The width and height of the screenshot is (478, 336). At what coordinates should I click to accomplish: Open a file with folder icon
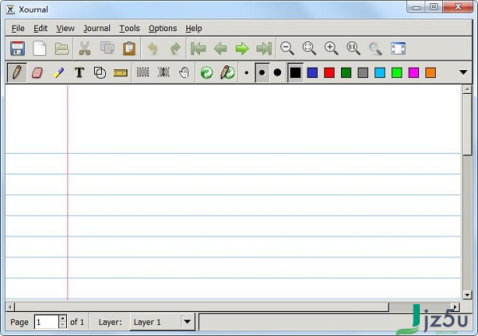[x=61, y=49]
